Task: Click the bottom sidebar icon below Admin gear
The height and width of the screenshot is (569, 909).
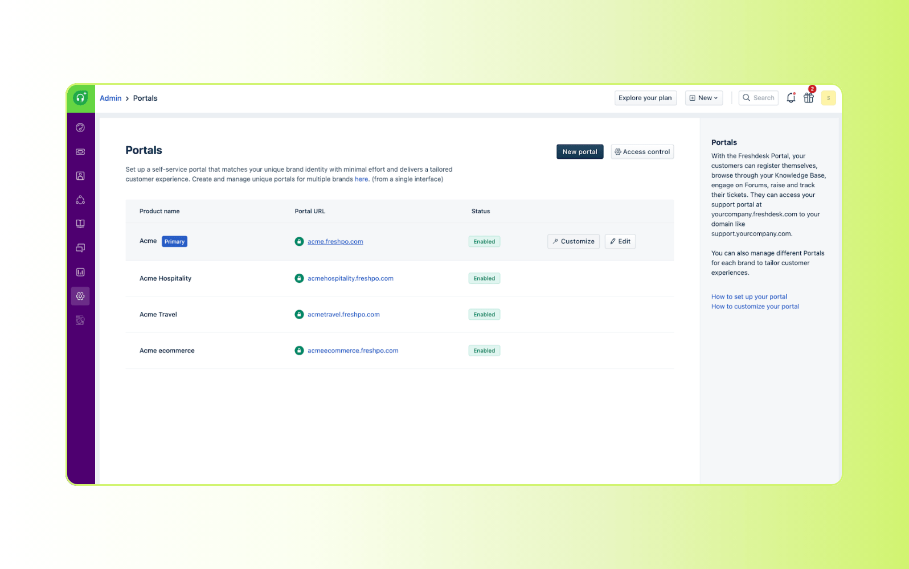Action: 80,320
